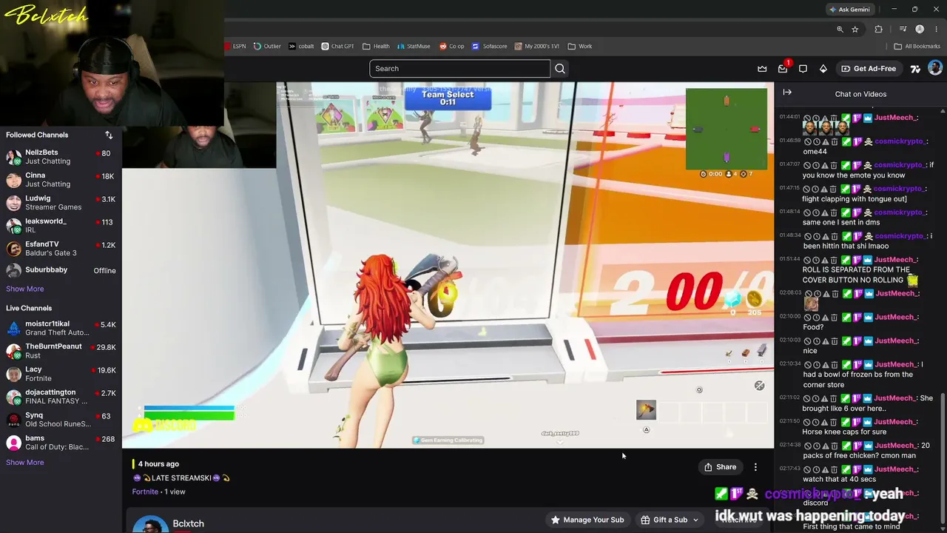Open Prime Loot crown icon
Screen dimensions: 947x533
(x=762, y=69)
